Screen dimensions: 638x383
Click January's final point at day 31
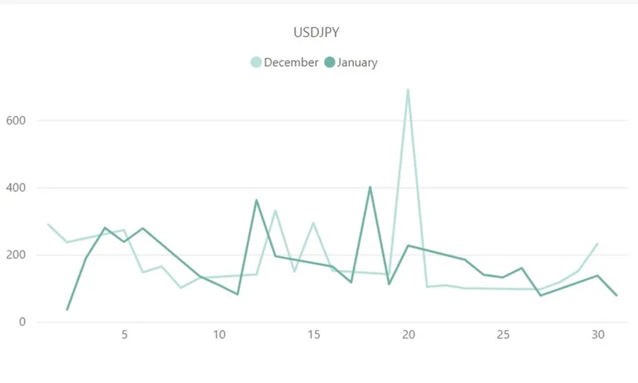pyautogui.click(x=616, y=295)
